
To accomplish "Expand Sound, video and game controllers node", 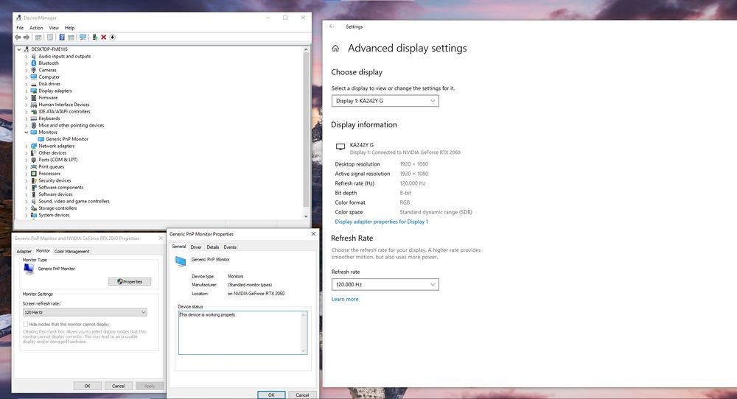I will pyautogui.click(x=27, y=202).
